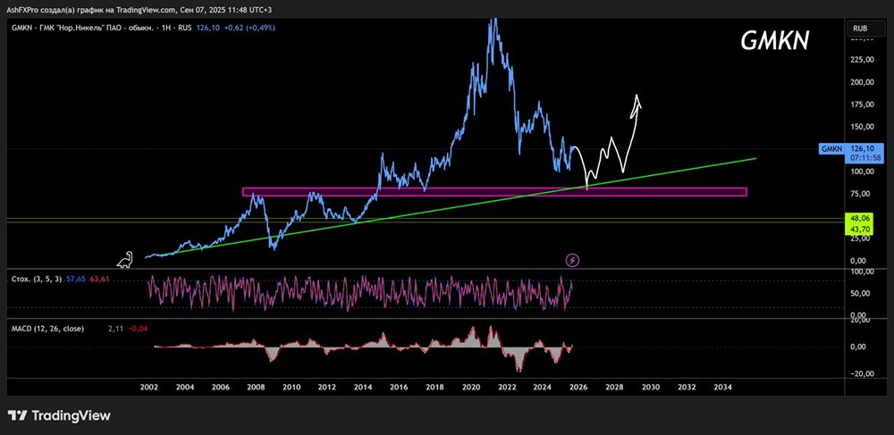Open the purple lightning event marker
Image resolution: width=894 pixels, height=435 pixels.
[572, 261]
